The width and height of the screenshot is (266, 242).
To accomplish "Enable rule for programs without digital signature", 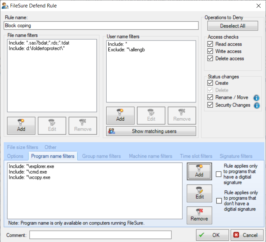I will click(219, 200).
